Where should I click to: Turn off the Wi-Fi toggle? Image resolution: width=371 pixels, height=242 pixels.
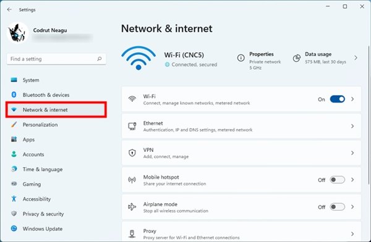click(338, 99)
